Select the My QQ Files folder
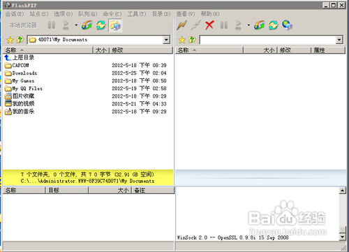Screen dimensions: 349x252 pos(24,89)
